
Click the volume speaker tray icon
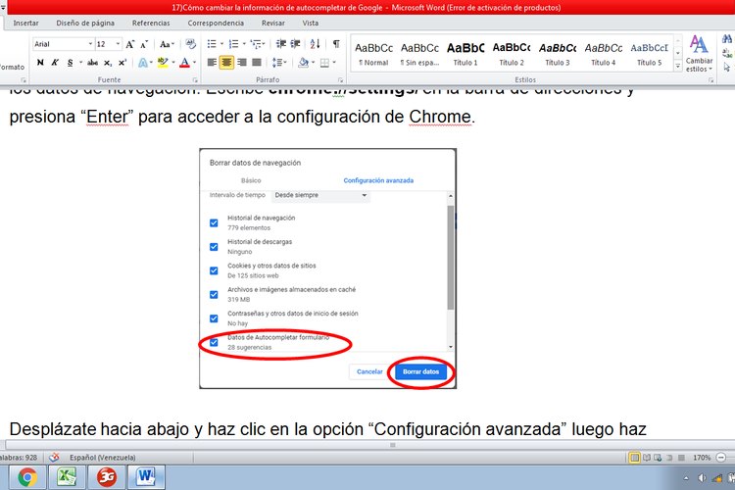click(702, 478)
